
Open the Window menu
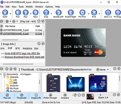pyautogui.click(x=39, y=7)
